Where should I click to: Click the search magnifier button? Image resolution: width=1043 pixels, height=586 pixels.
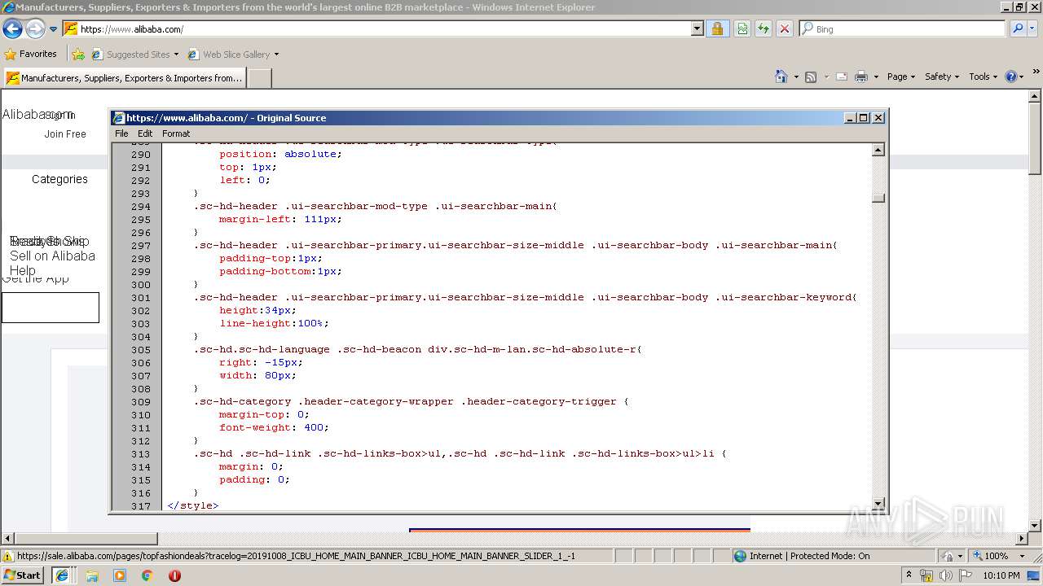point(1018,29)
